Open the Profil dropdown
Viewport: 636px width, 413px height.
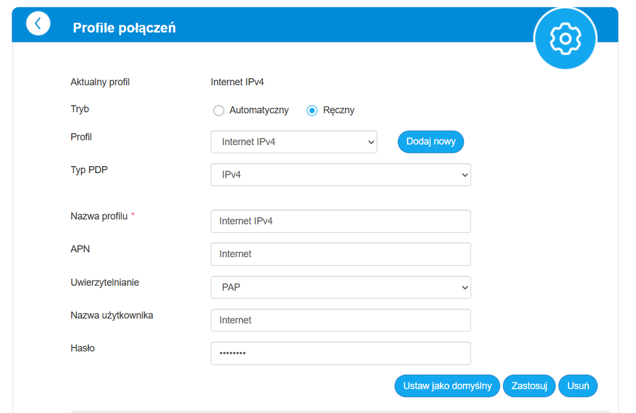click(x=293, y=142)
